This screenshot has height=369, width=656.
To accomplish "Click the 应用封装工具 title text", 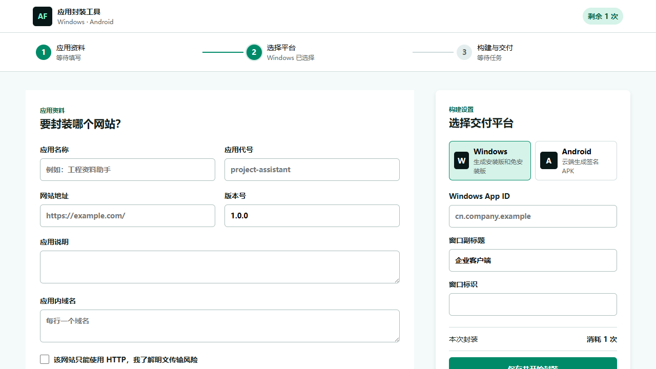I will (x=79, y=12).
